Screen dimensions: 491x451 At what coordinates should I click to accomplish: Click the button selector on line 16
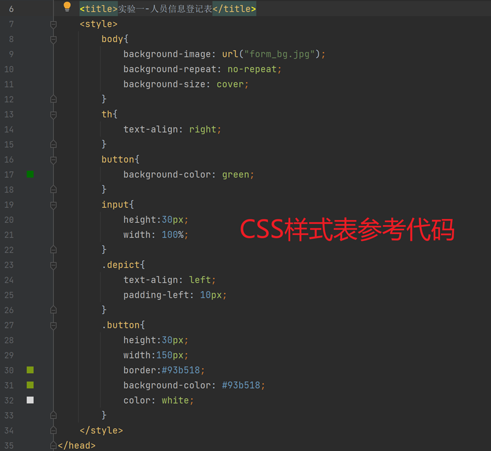[117, 159]
